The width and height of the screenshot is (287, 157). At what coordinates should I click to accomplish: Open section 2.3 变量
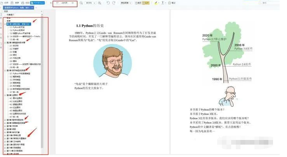click(x=13, y=52)
